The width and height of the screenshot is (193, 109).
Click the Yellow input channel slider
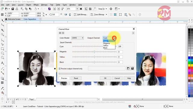[x=94, y=57]
